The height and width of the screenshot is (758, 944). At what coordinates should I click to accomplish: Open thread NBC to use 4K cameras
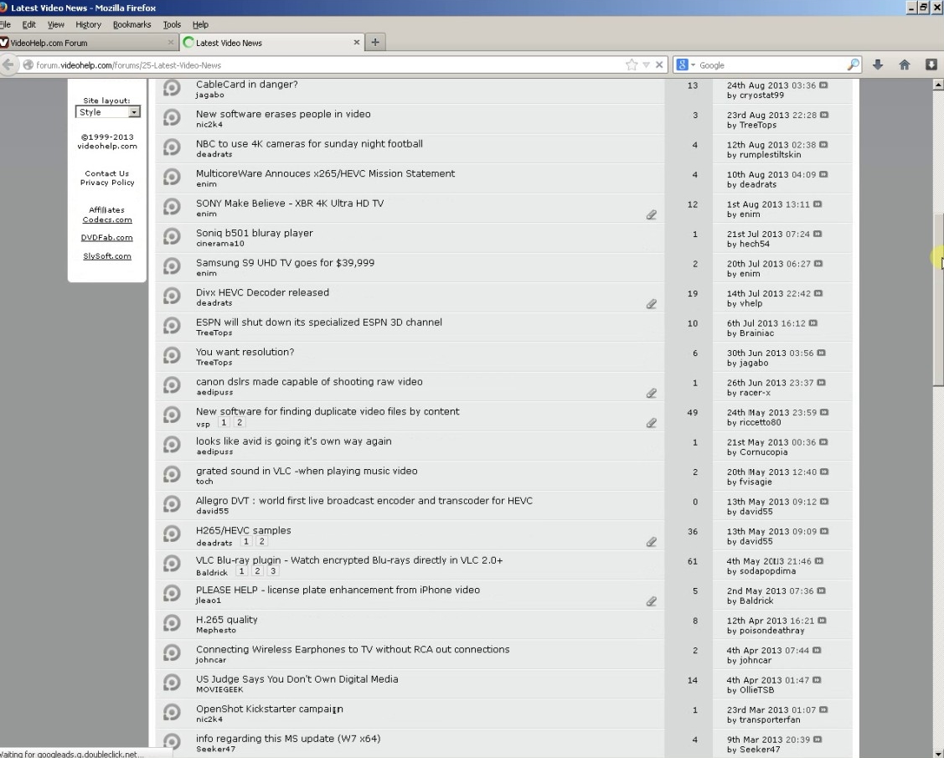pyautogui.click(x=309, y=144)
